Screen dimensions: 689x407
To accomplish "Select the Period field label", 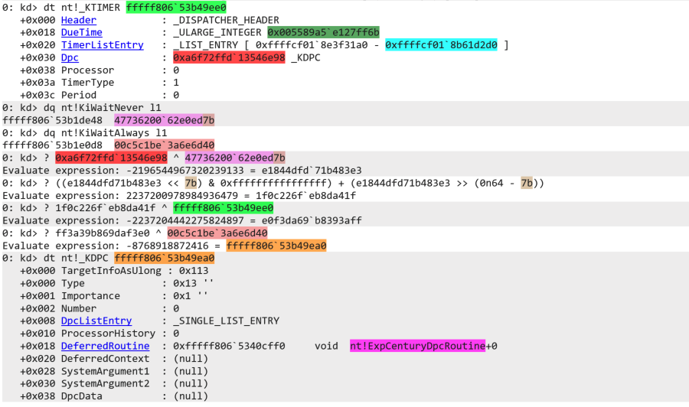I will coord(79,96).
